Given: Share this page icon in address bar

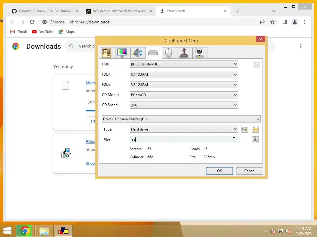Looking at the screenshot, I should (x=263, y=22).
